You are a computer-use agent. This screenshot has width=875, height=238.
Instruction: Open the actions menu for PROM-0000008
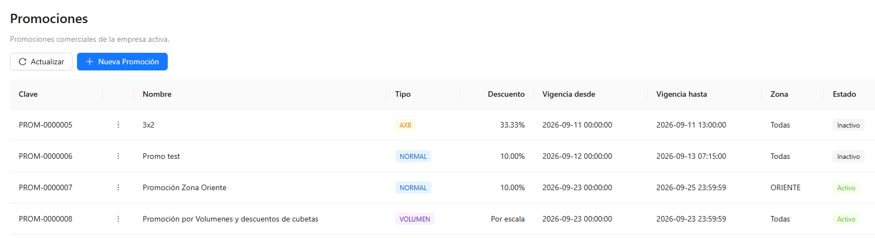pos(118,219)
